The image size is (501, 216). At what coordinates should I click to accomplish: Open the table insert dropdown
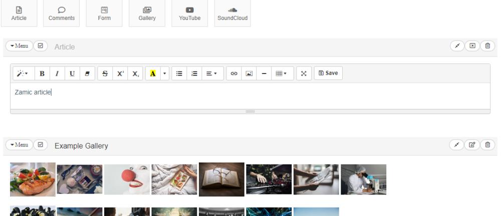click(x=283, y=73)
